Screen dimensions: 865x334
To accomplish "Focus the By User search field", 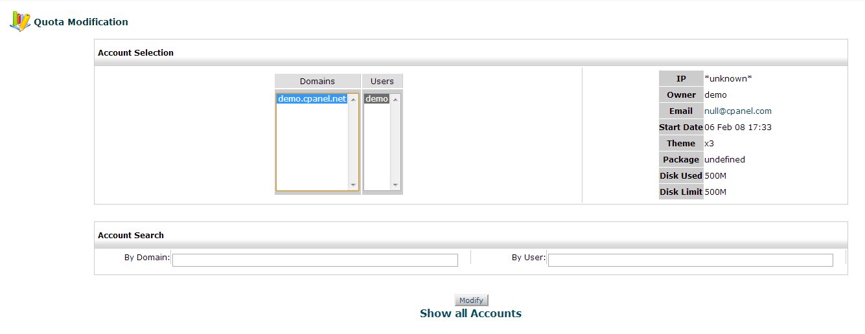I will click(691, 260).
